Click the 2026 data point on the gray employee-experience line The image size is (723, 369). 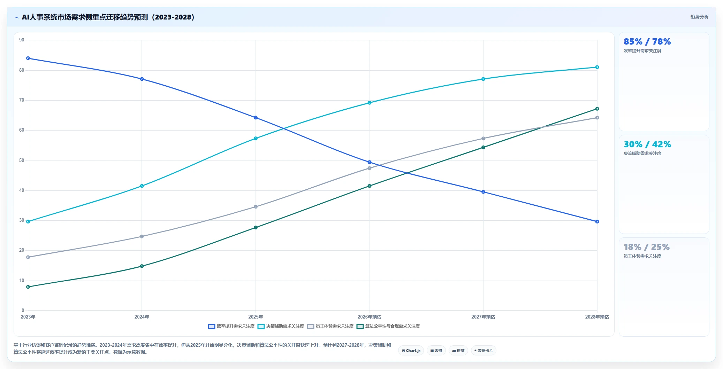pyautogui.click(x=370, y=168)
